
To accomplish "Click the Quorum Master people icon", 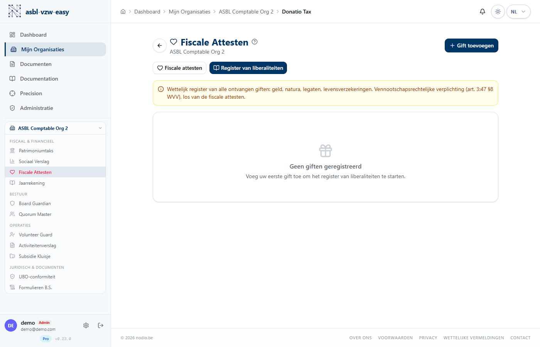I will pos(12,214).
